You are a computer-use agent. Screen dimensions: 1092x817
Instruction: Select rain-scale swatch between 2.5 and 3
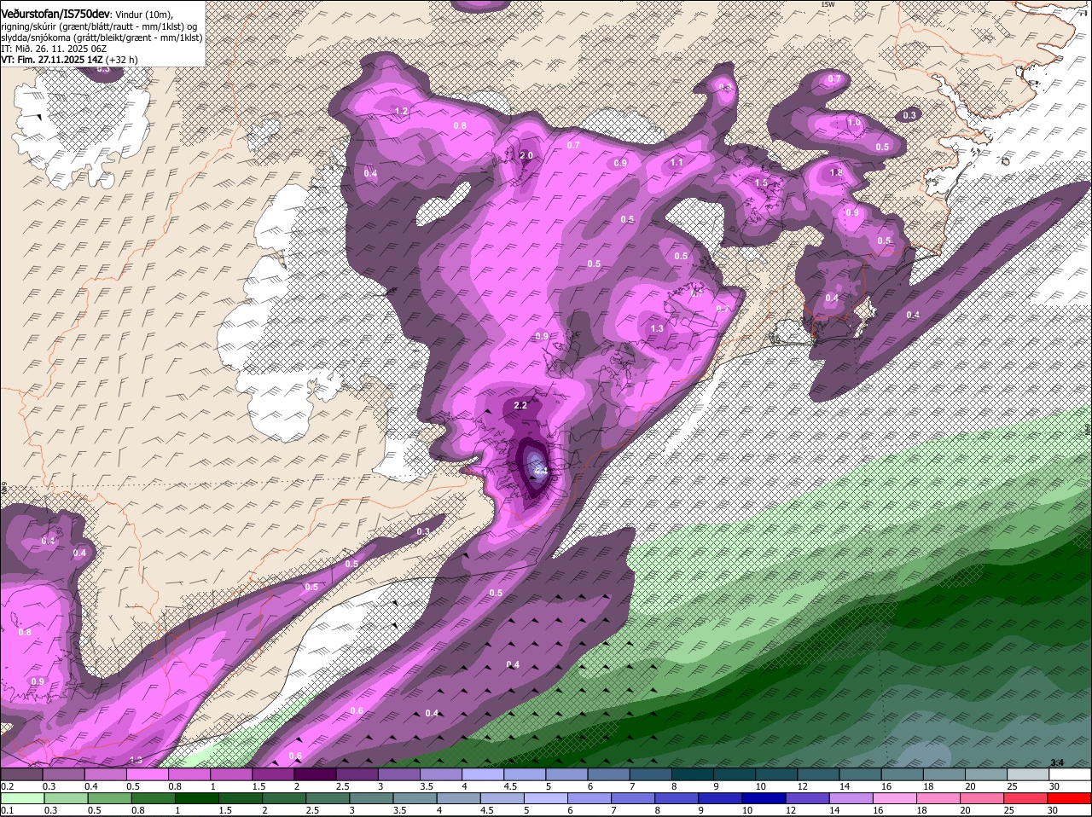pyautogui.click(x=328, y=798)
